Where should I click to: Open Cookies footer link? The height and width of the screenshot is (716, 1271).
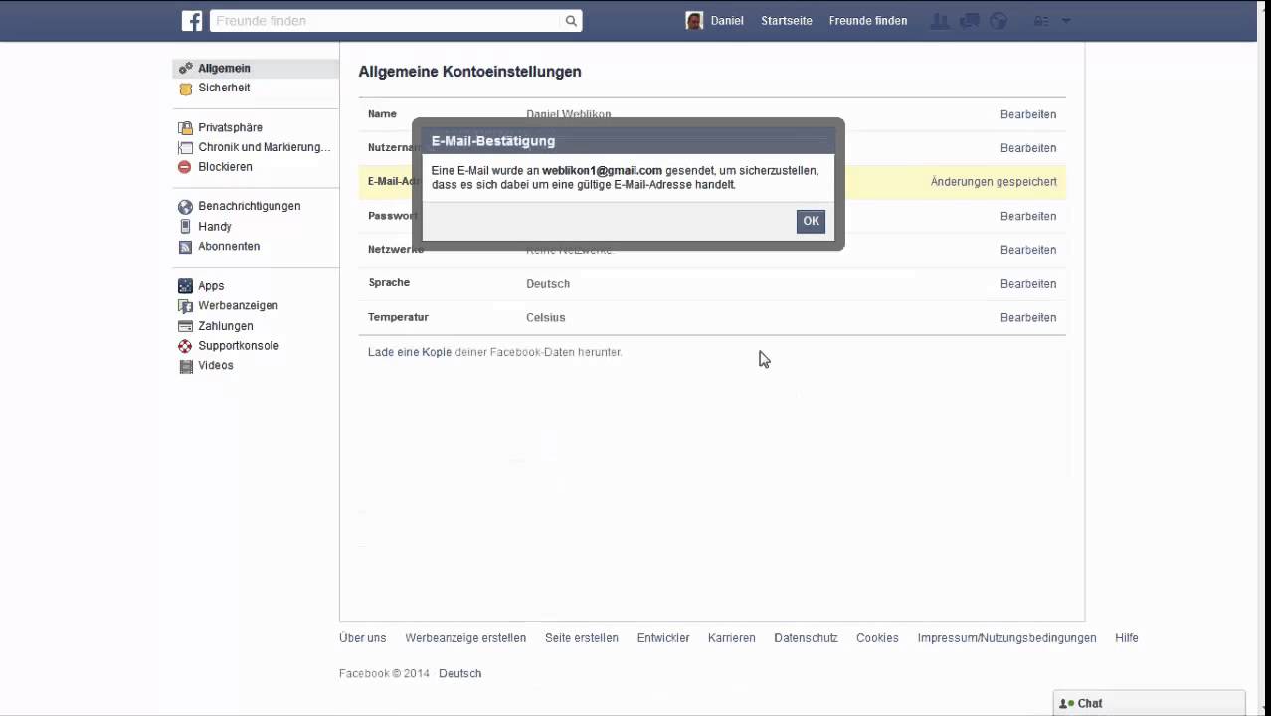coord(877,638)
